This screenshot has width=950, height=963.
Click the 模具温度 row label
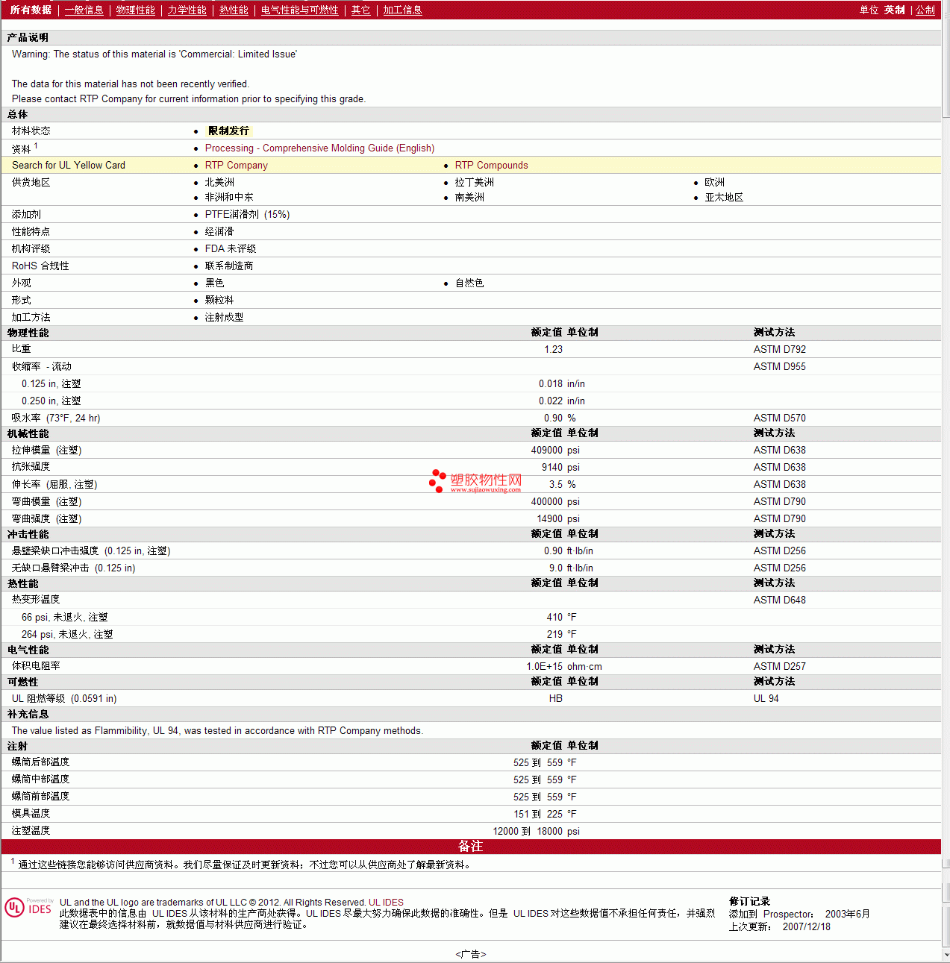(31, 813)
